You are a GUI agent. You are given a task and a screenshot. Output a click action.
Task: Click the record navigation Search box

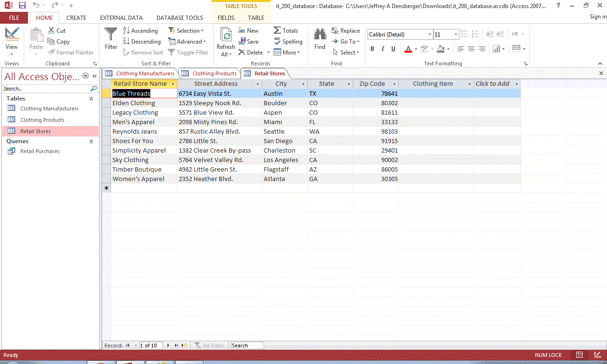click(x=247, y=345)
